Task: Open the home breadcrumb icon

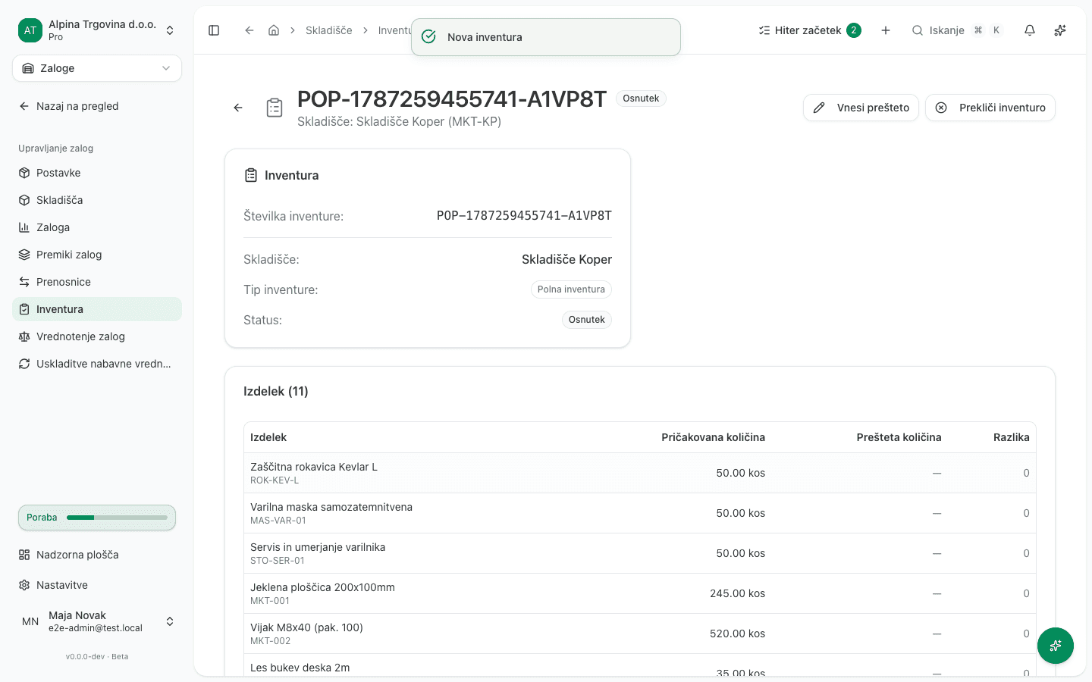Action: (274, 30)
